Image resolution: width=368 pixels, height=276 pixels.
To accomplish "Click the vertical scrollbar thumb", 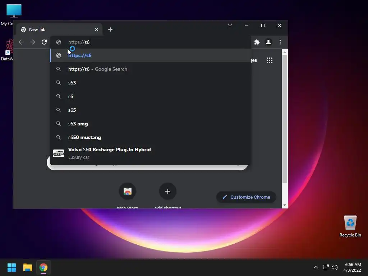I will pos(285,119).
